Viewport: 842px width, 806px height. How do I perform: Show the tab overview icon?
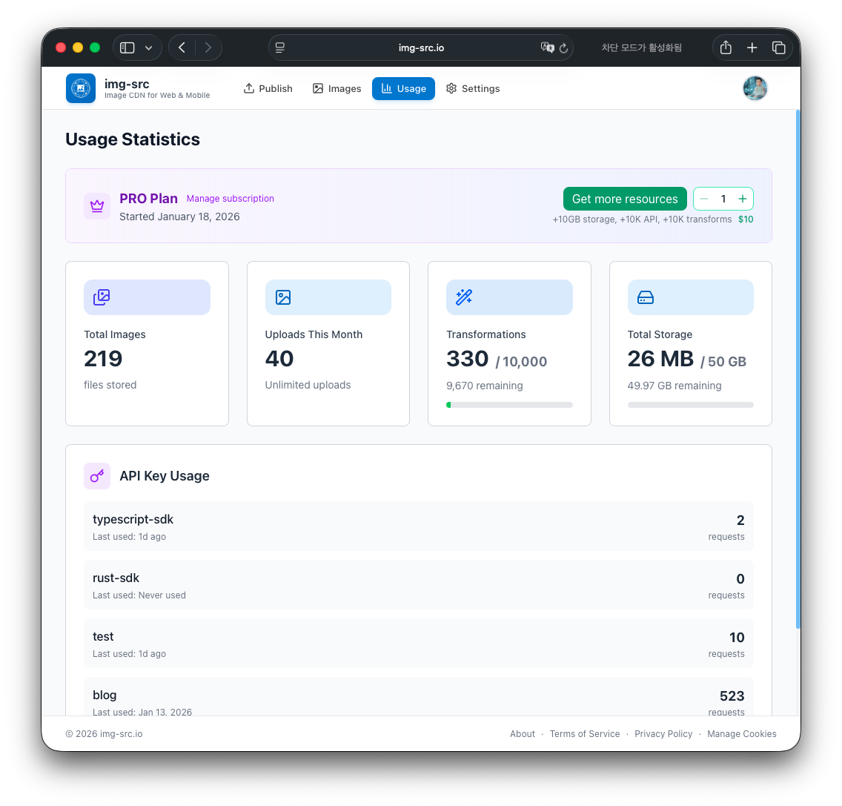779,47
